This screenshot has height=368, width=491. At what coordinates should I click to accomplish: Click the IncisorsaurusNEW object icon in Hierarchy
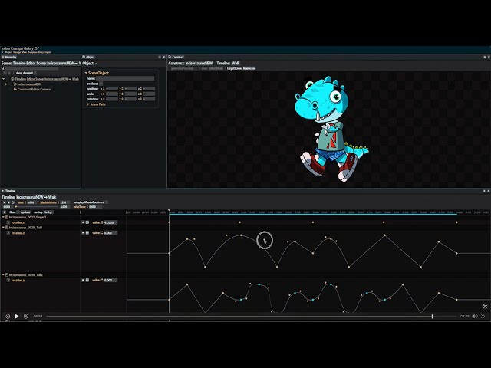click(x=15, y=84)
